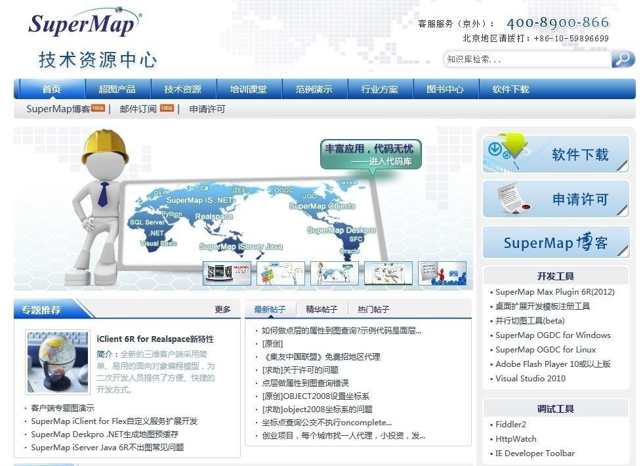Viewport: 643px width, 466px height.
Task: Click the globe image in 专题推荐
Action: click(58, 362)
